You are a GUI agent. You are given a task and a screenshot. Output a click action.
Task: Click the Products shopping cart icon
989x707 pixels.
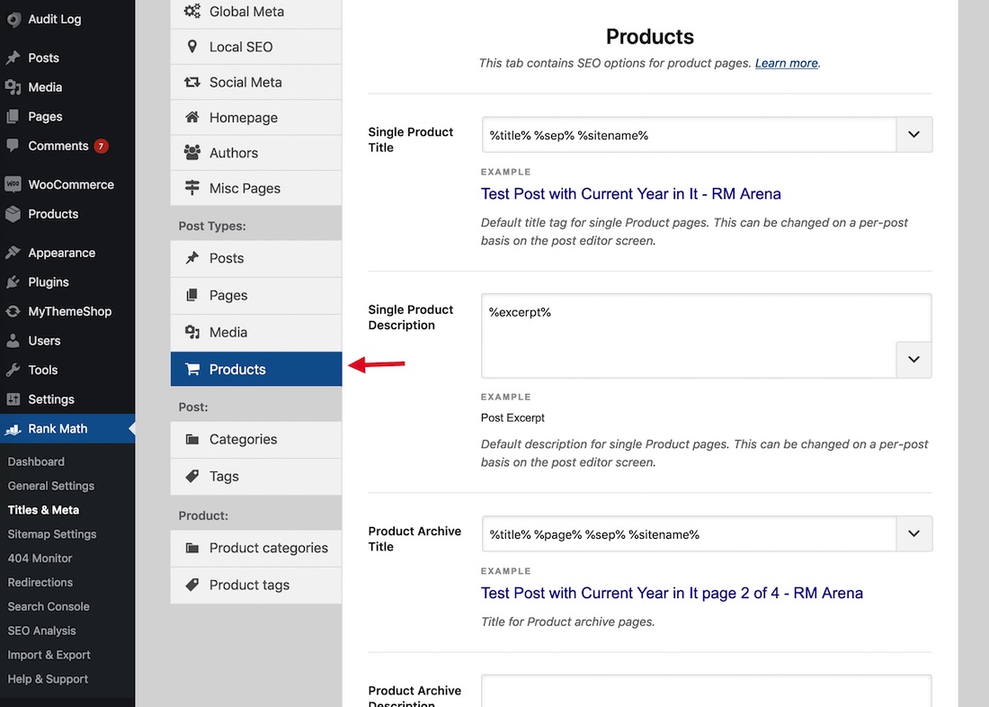192,369
